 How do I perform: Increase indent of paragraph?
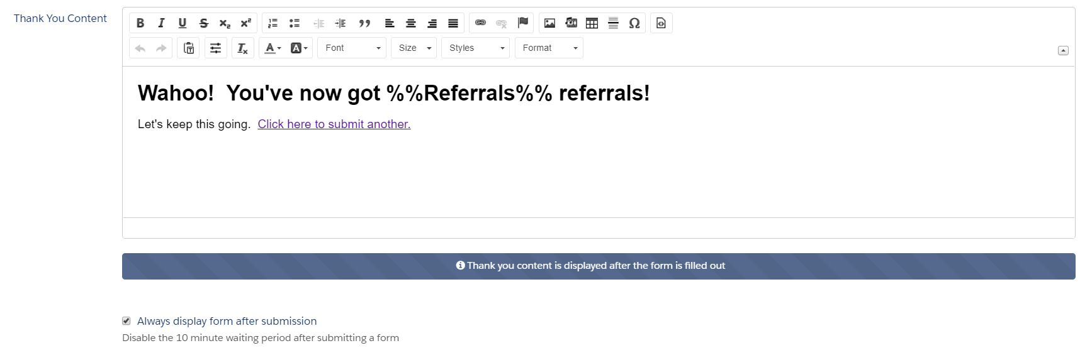click(340, 23)
